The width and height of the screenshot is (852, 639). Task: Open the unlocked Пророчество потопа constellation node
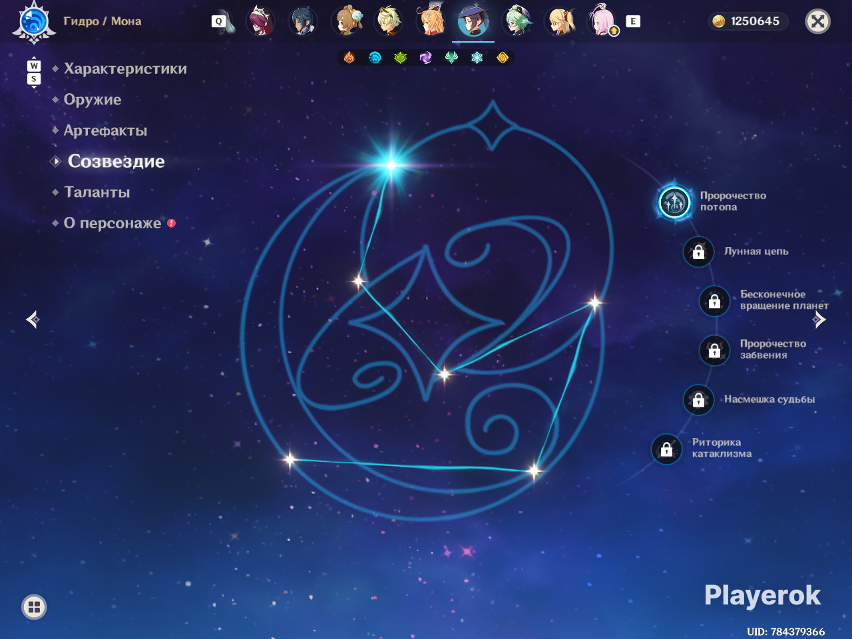(x=674, y=202)
